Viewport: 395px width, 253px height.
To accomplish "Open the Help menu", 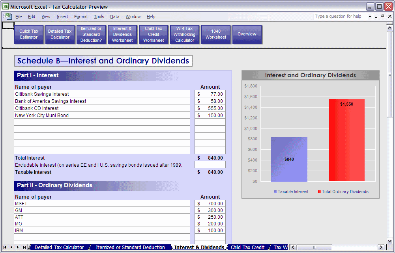I will tap(151, 17).
